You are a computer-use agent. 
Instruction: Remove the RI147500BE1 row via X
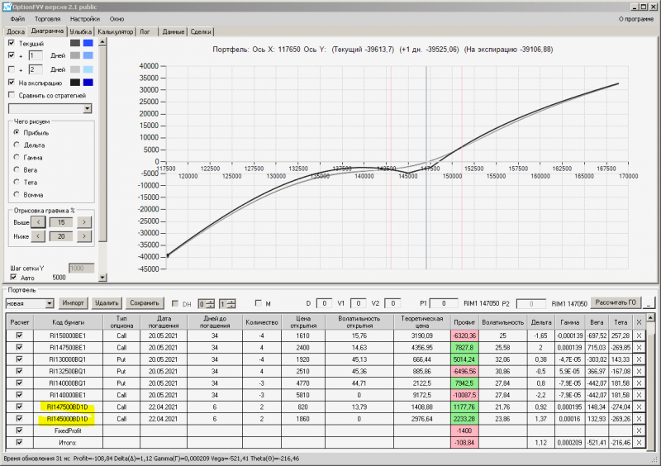(639, 348)
